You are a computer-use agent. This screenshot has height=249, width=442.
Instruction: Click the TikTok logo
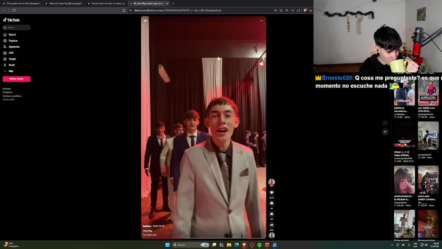(11, 20)
